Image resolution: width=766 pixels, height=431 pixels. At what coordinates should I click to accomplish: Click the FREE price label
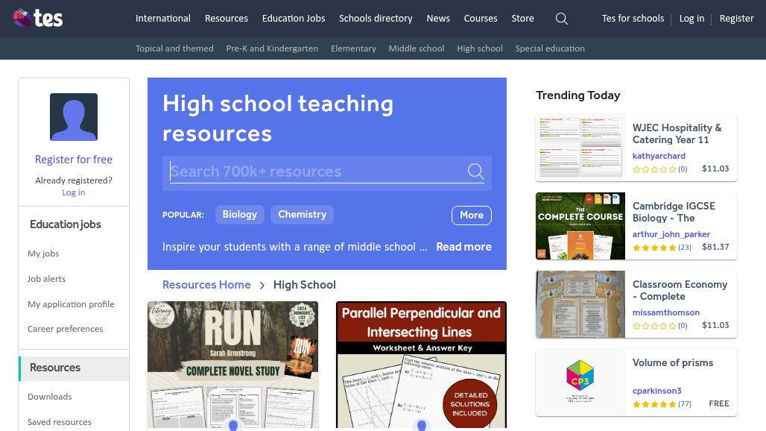tap(718, 403)
